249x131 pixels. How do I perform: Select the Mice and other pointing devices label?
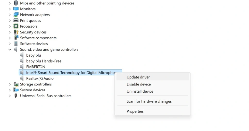tap(47, 3)
